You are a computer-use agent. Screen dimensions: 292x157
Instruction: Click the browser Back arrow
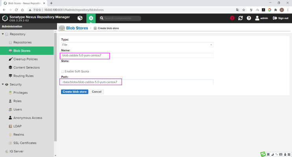[4, 10]
